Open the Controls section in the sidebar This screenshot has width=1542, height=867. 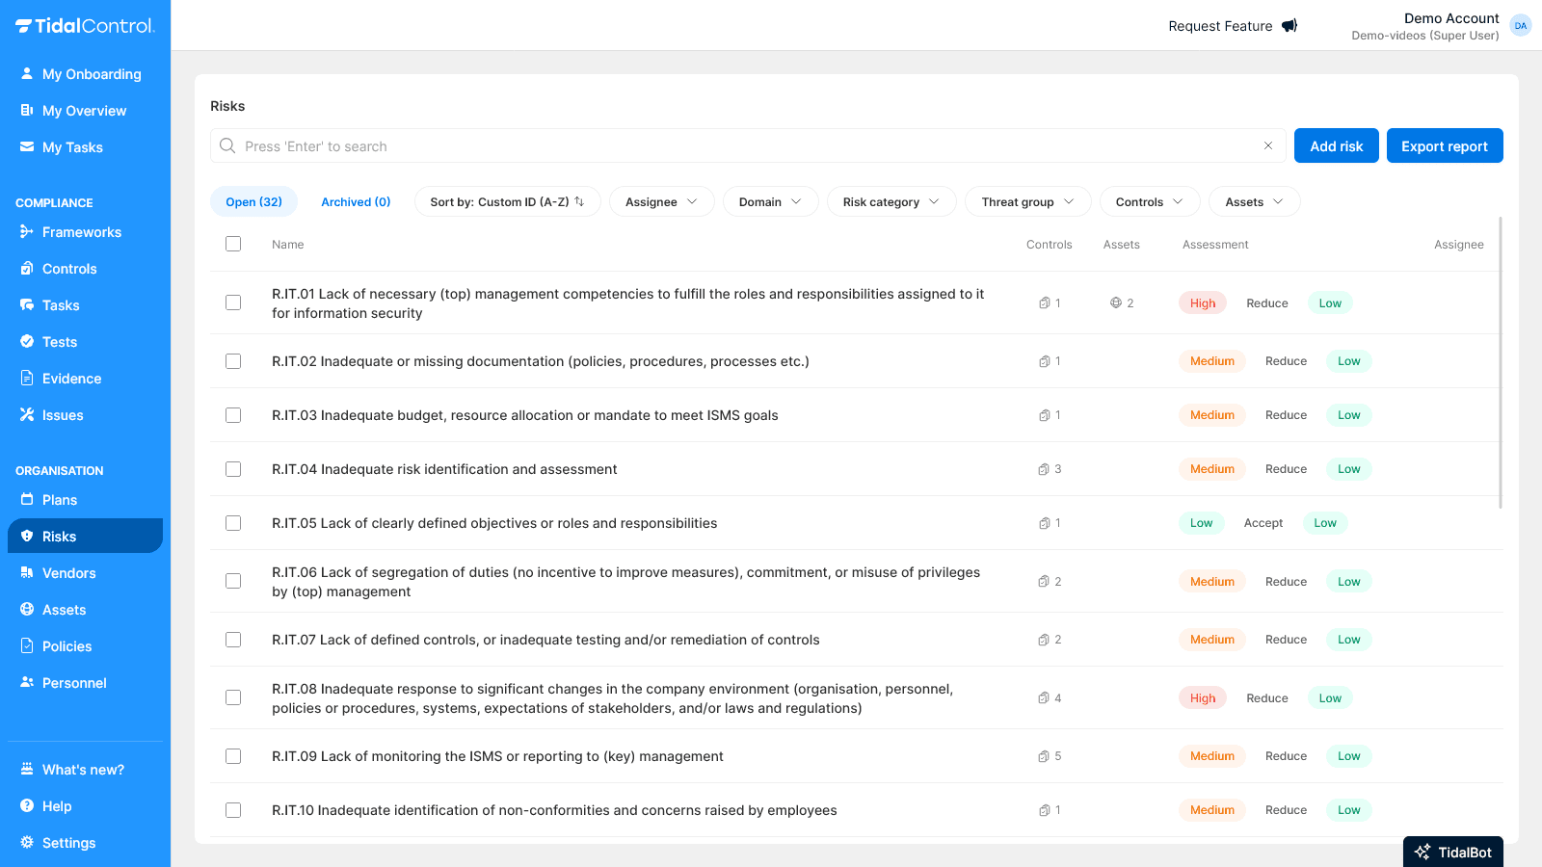click(x=68, y=269)
